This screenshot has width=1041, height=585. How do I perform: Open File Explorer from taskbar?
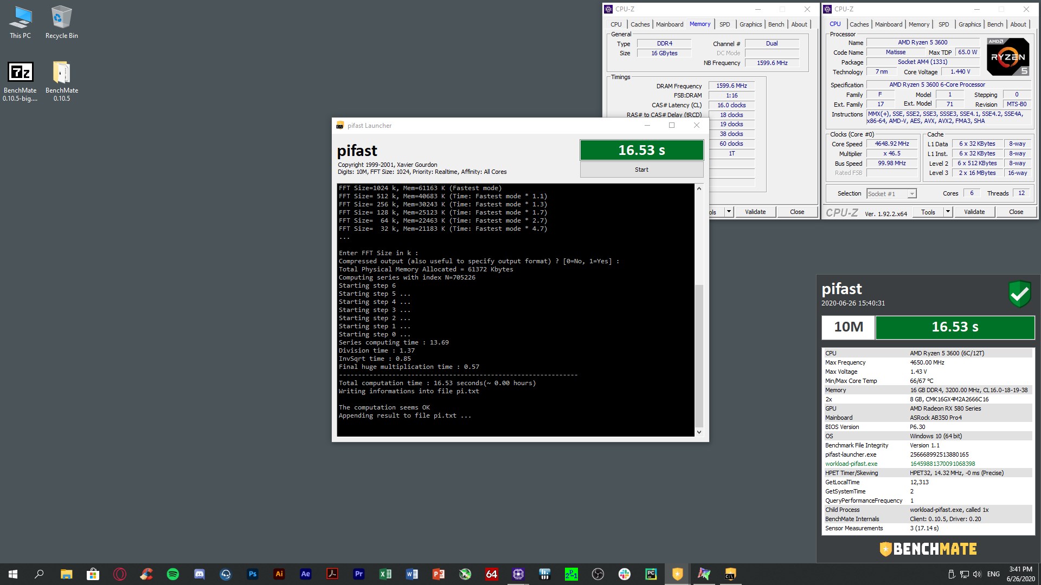(66, 574)
